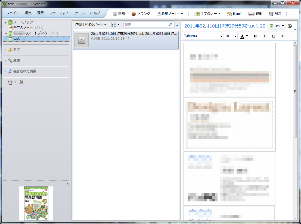The width and height of the screenshot is (301, 224).
Task: Select the 2011年02月10日17時29分59秒.pdf note
Action: pyautogui.click(x=126, y=40)
